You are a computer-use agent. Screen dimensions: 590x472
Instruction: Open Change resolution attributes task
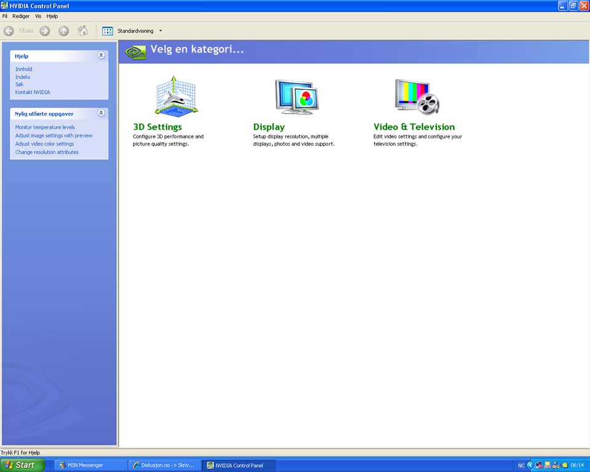click(47, 152)
